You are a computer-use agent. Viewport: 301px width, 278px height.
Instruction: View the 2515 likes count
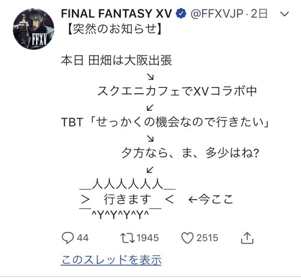[x=207, y=238]
